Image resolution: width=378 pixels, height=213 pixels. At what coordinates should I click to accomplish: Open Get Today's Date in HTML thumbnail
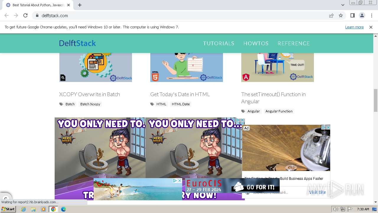tap(187, 67)
